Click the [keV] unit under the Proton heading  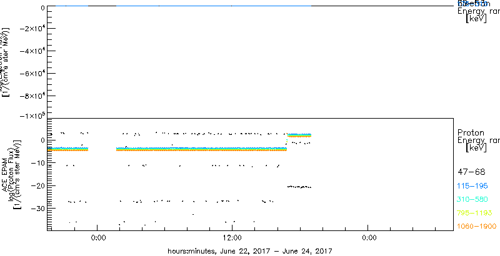tap(476, 148)
